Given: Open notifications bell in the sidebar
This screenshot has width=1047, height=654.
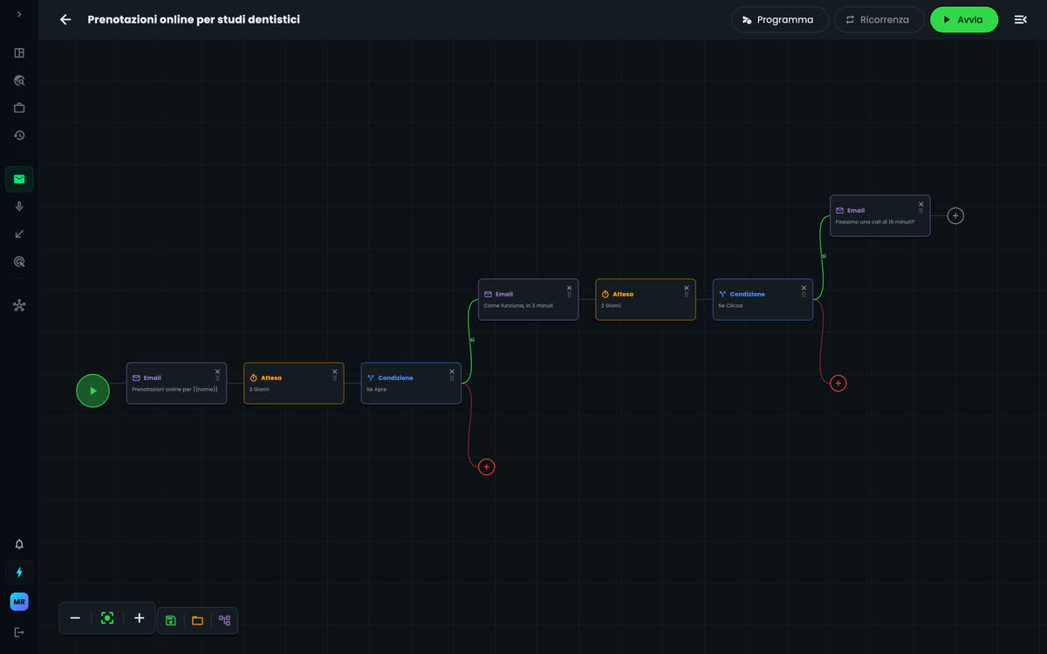Looking at the screenshot, I should [x=19, y=544].
